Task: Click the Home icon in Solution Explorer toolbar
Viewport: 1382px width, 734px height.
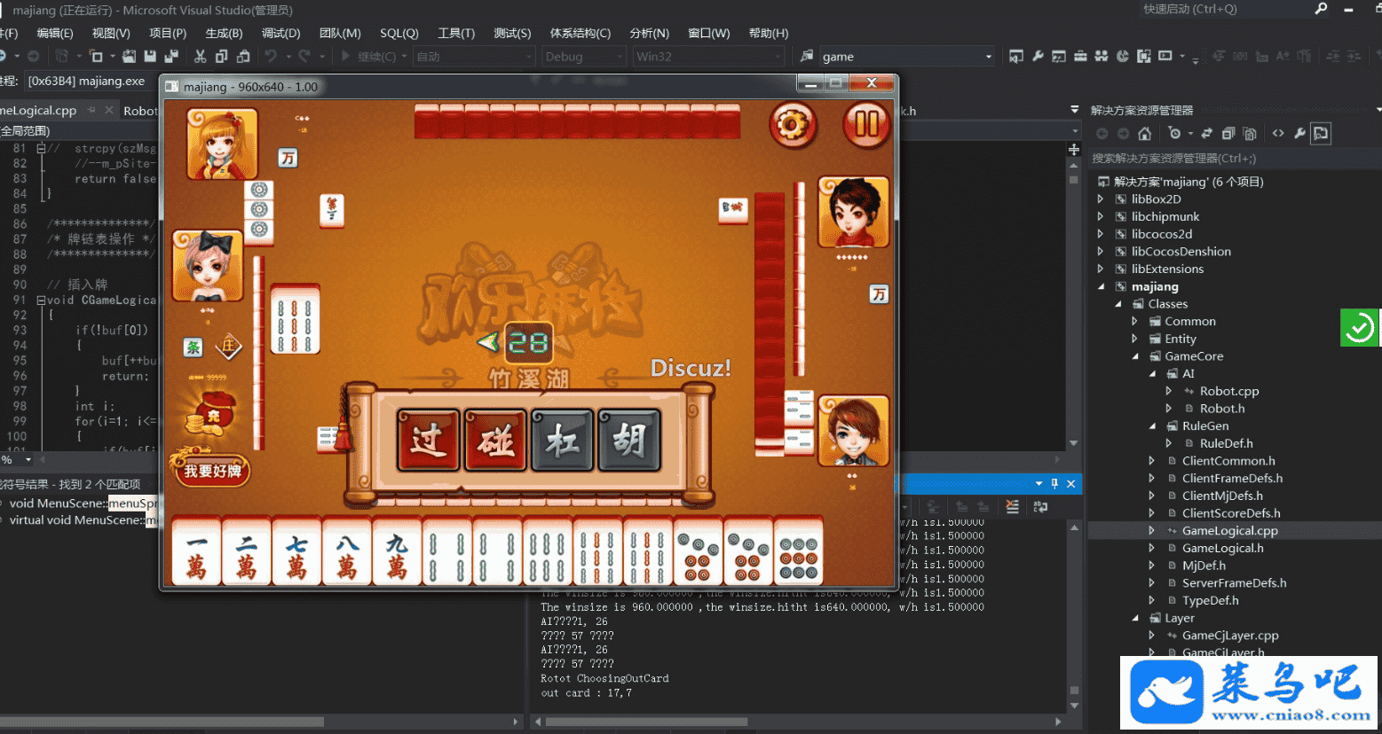Action: (1145, 134)
